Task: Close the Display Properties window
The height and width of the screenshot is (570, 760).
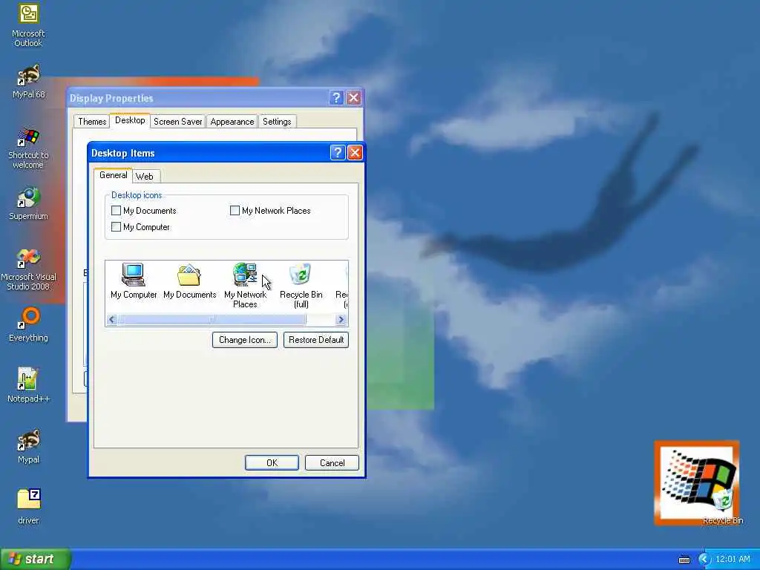Action: [354, 98]
